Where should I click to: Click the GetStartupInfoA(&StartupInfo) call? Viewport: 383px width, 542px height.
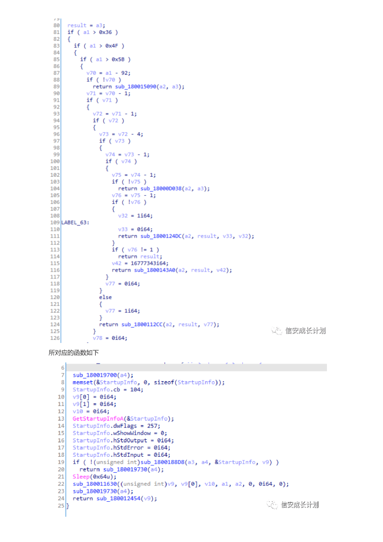click(123, 419)
